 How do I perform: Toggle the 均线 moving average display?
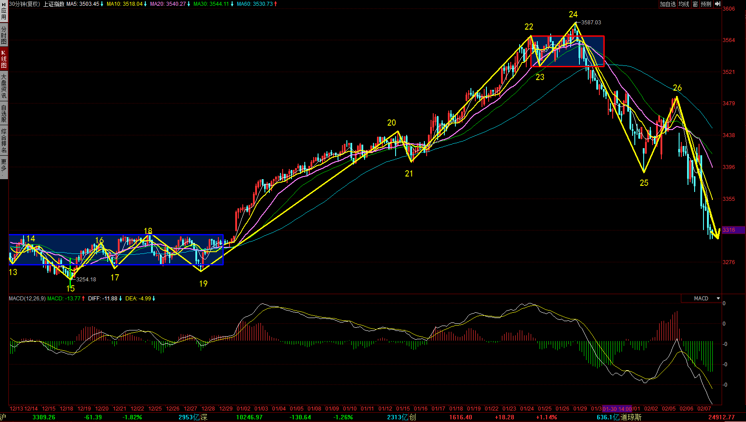click(684, 4)
